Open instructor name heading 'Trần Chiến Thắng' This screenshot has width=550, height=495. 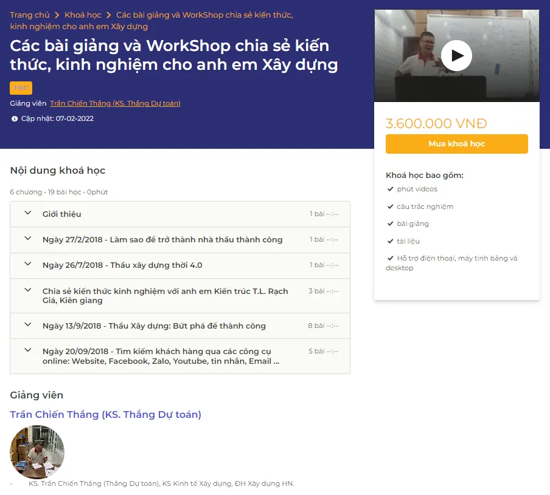tap(105, 414)
